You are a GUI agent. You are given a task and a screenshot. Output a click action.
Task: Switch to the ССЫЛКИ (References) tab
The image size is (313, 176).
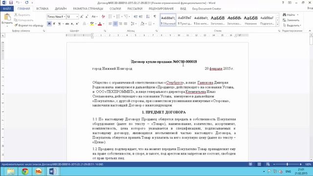[x=115, y=9]
